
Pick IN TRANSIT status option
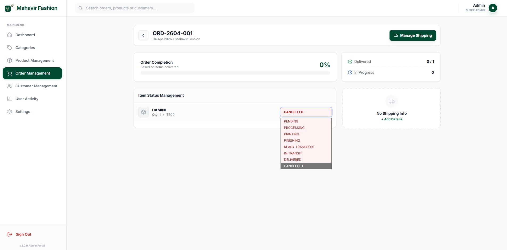point(293,153)
